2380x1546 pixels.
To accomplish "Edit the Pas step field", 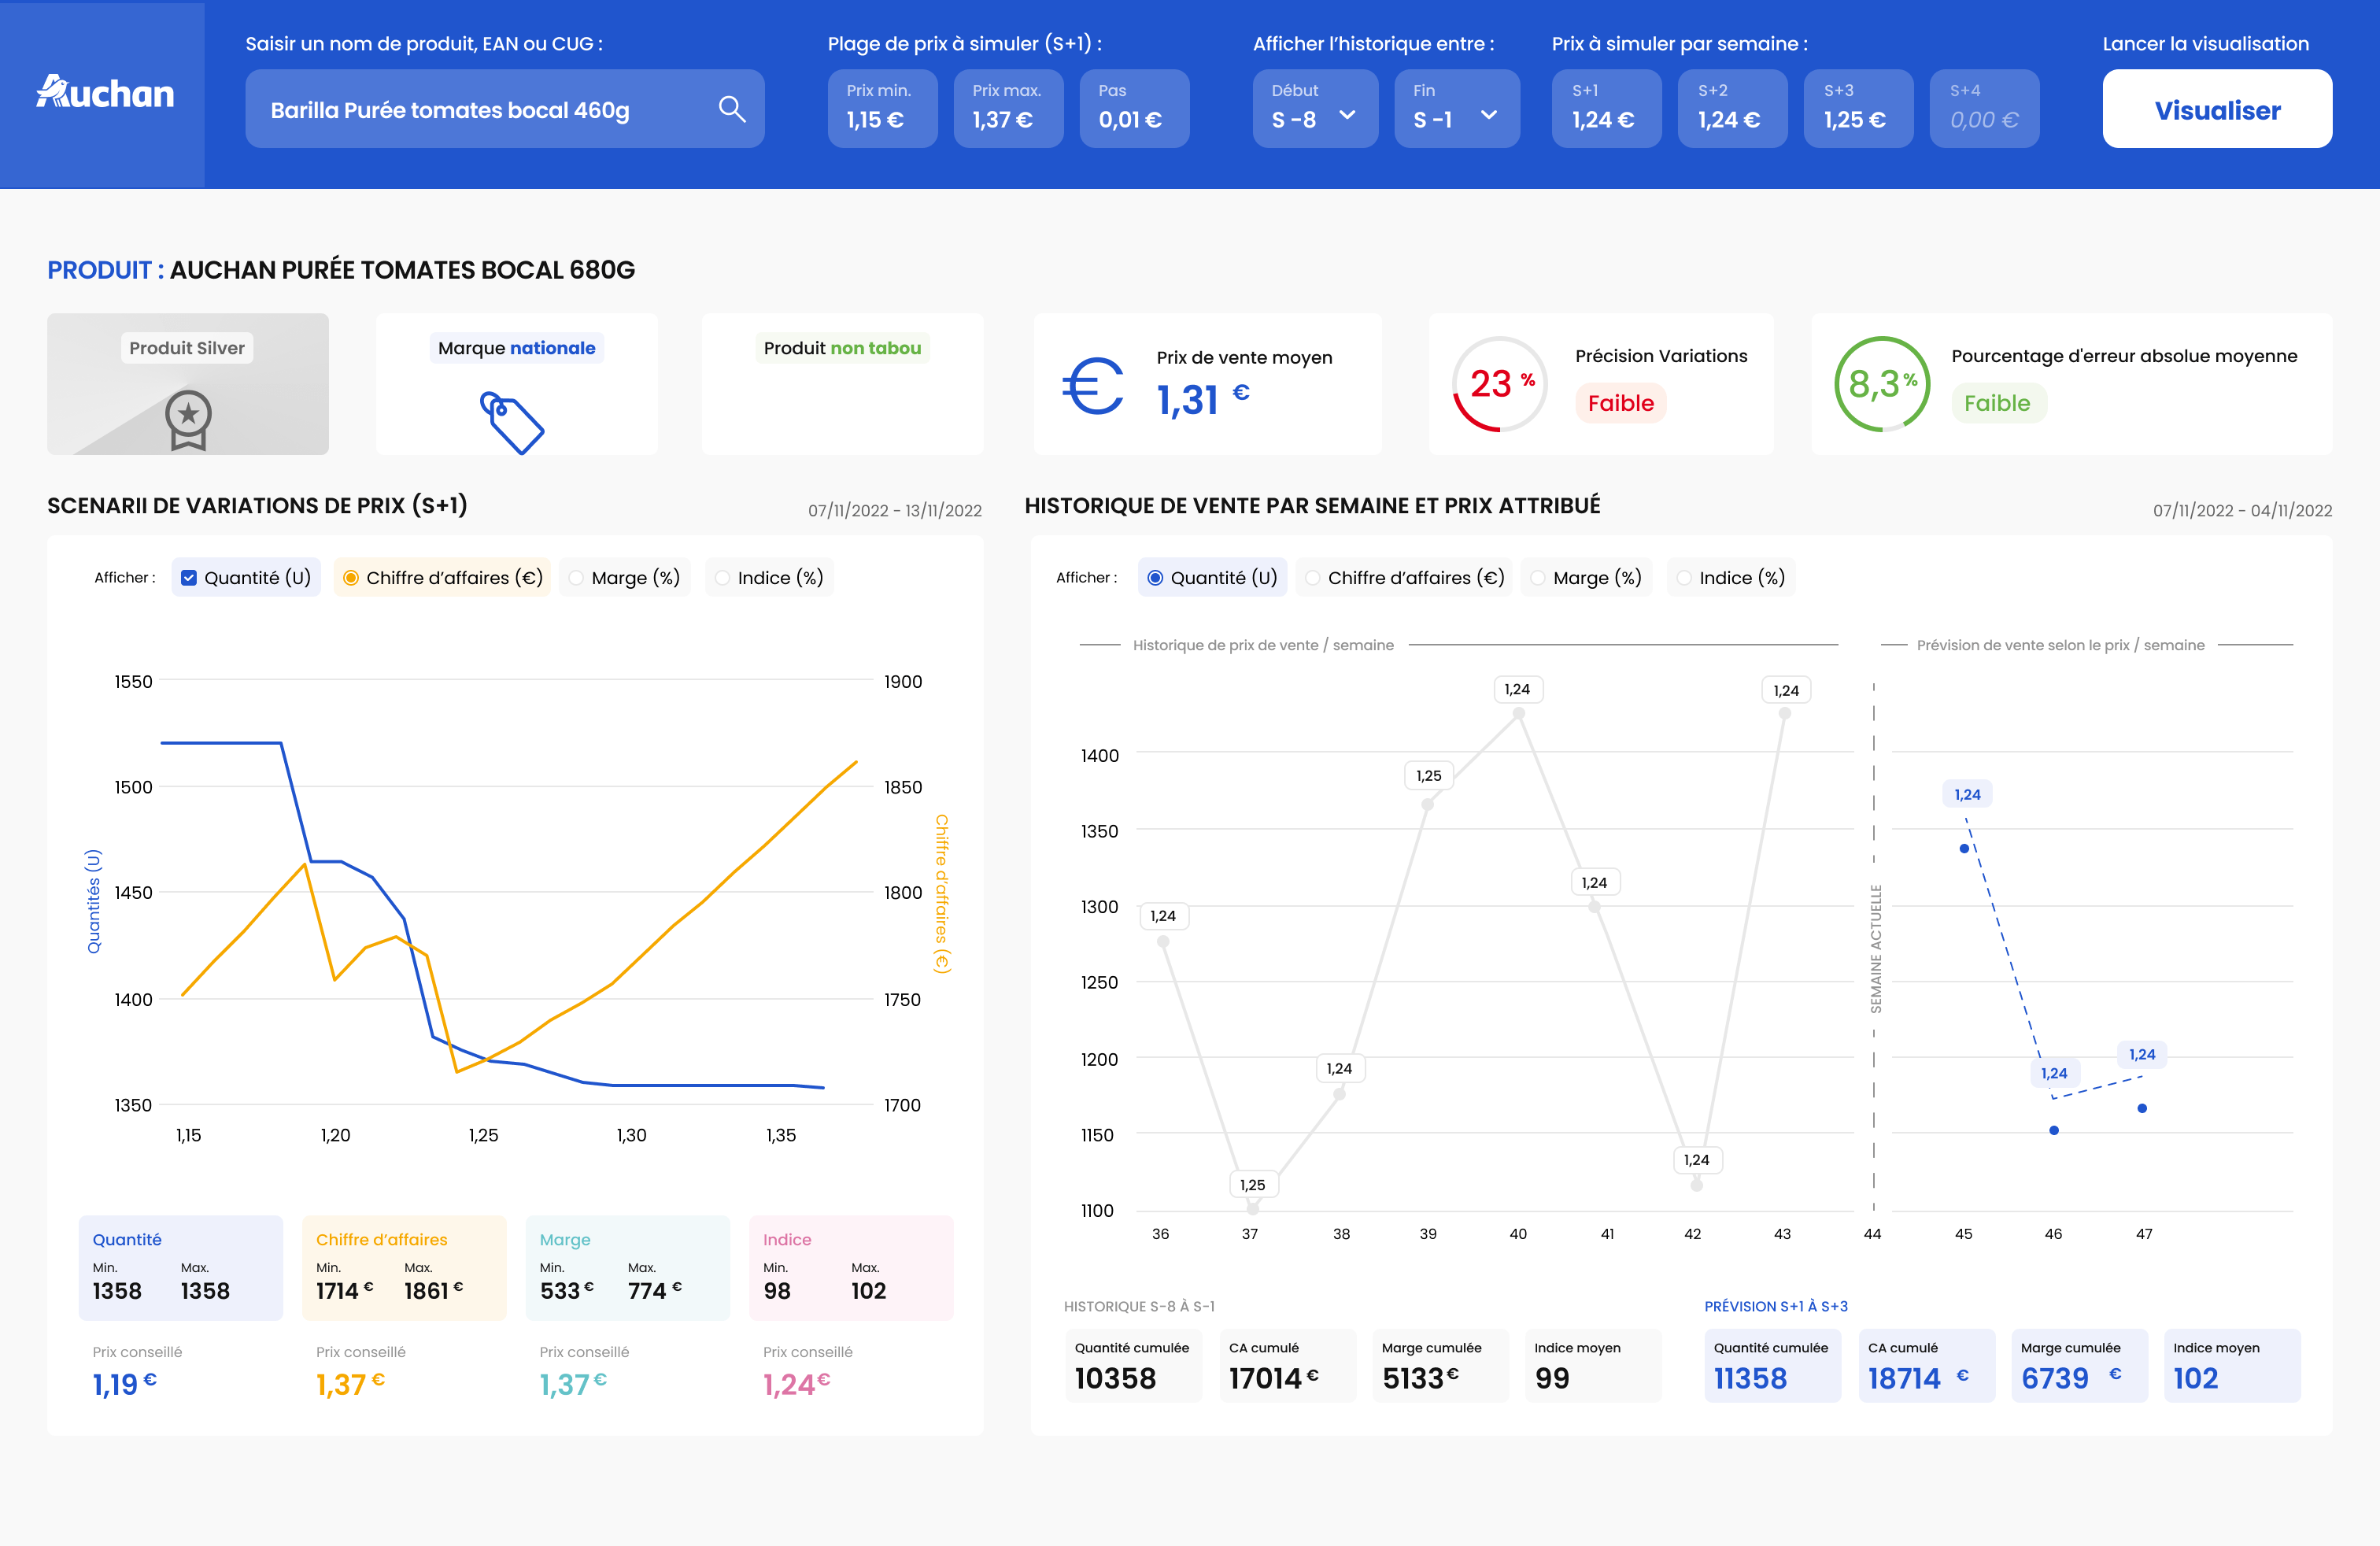I will point(1135,109).
